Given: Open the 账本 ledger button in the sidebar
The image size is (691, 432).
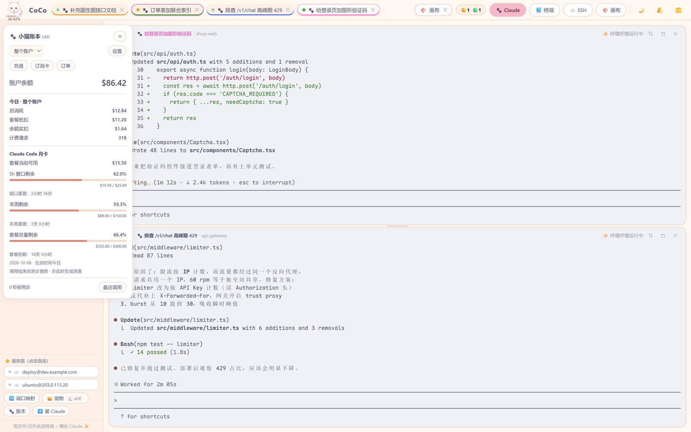Looking at the screenshot, I should [x=17, y=411].
